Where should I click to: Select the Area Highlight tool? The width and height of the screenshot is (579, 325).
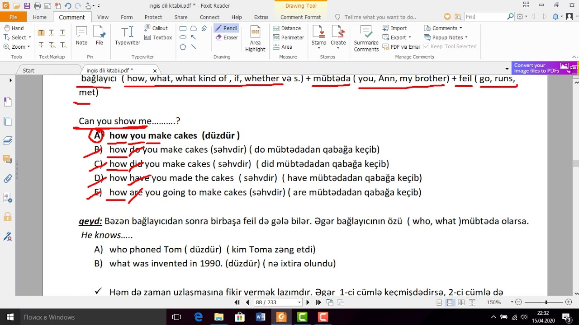click(255, 39)
